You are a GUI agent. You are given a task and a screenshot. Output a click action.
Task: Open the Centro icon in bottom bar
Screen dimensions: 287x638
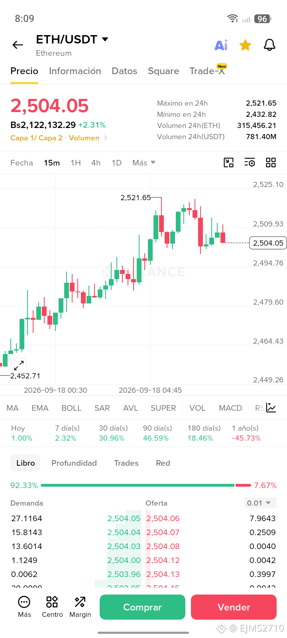point(52,607)
